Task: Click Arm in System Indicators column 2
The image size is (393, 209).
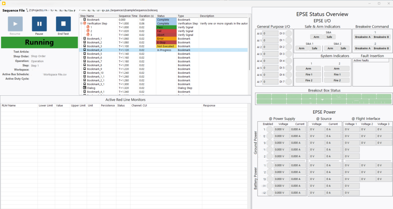Action: 337,69
